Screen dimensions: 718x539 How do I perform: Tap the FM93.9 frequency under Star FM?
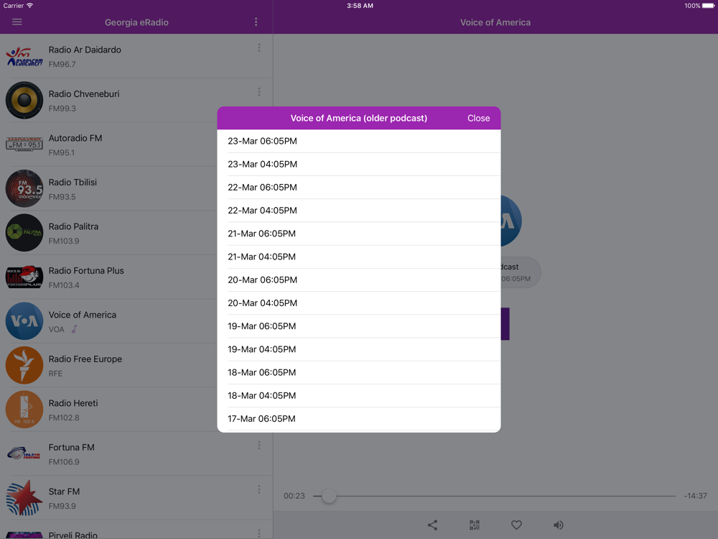[62, 506]
